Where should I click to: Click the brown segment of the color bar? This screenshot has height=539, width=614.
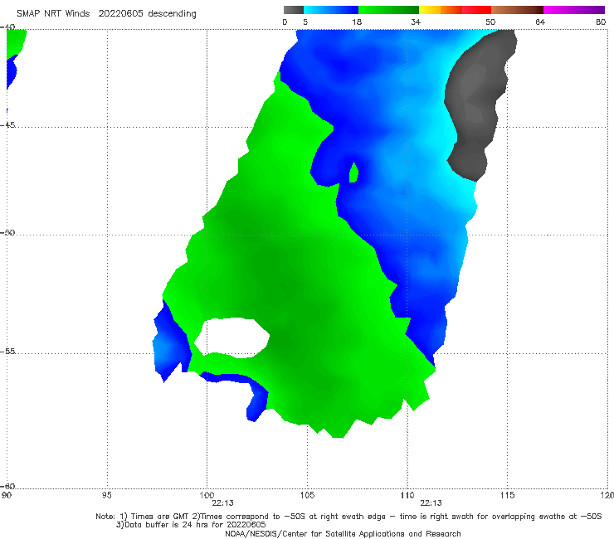point(517,10)
